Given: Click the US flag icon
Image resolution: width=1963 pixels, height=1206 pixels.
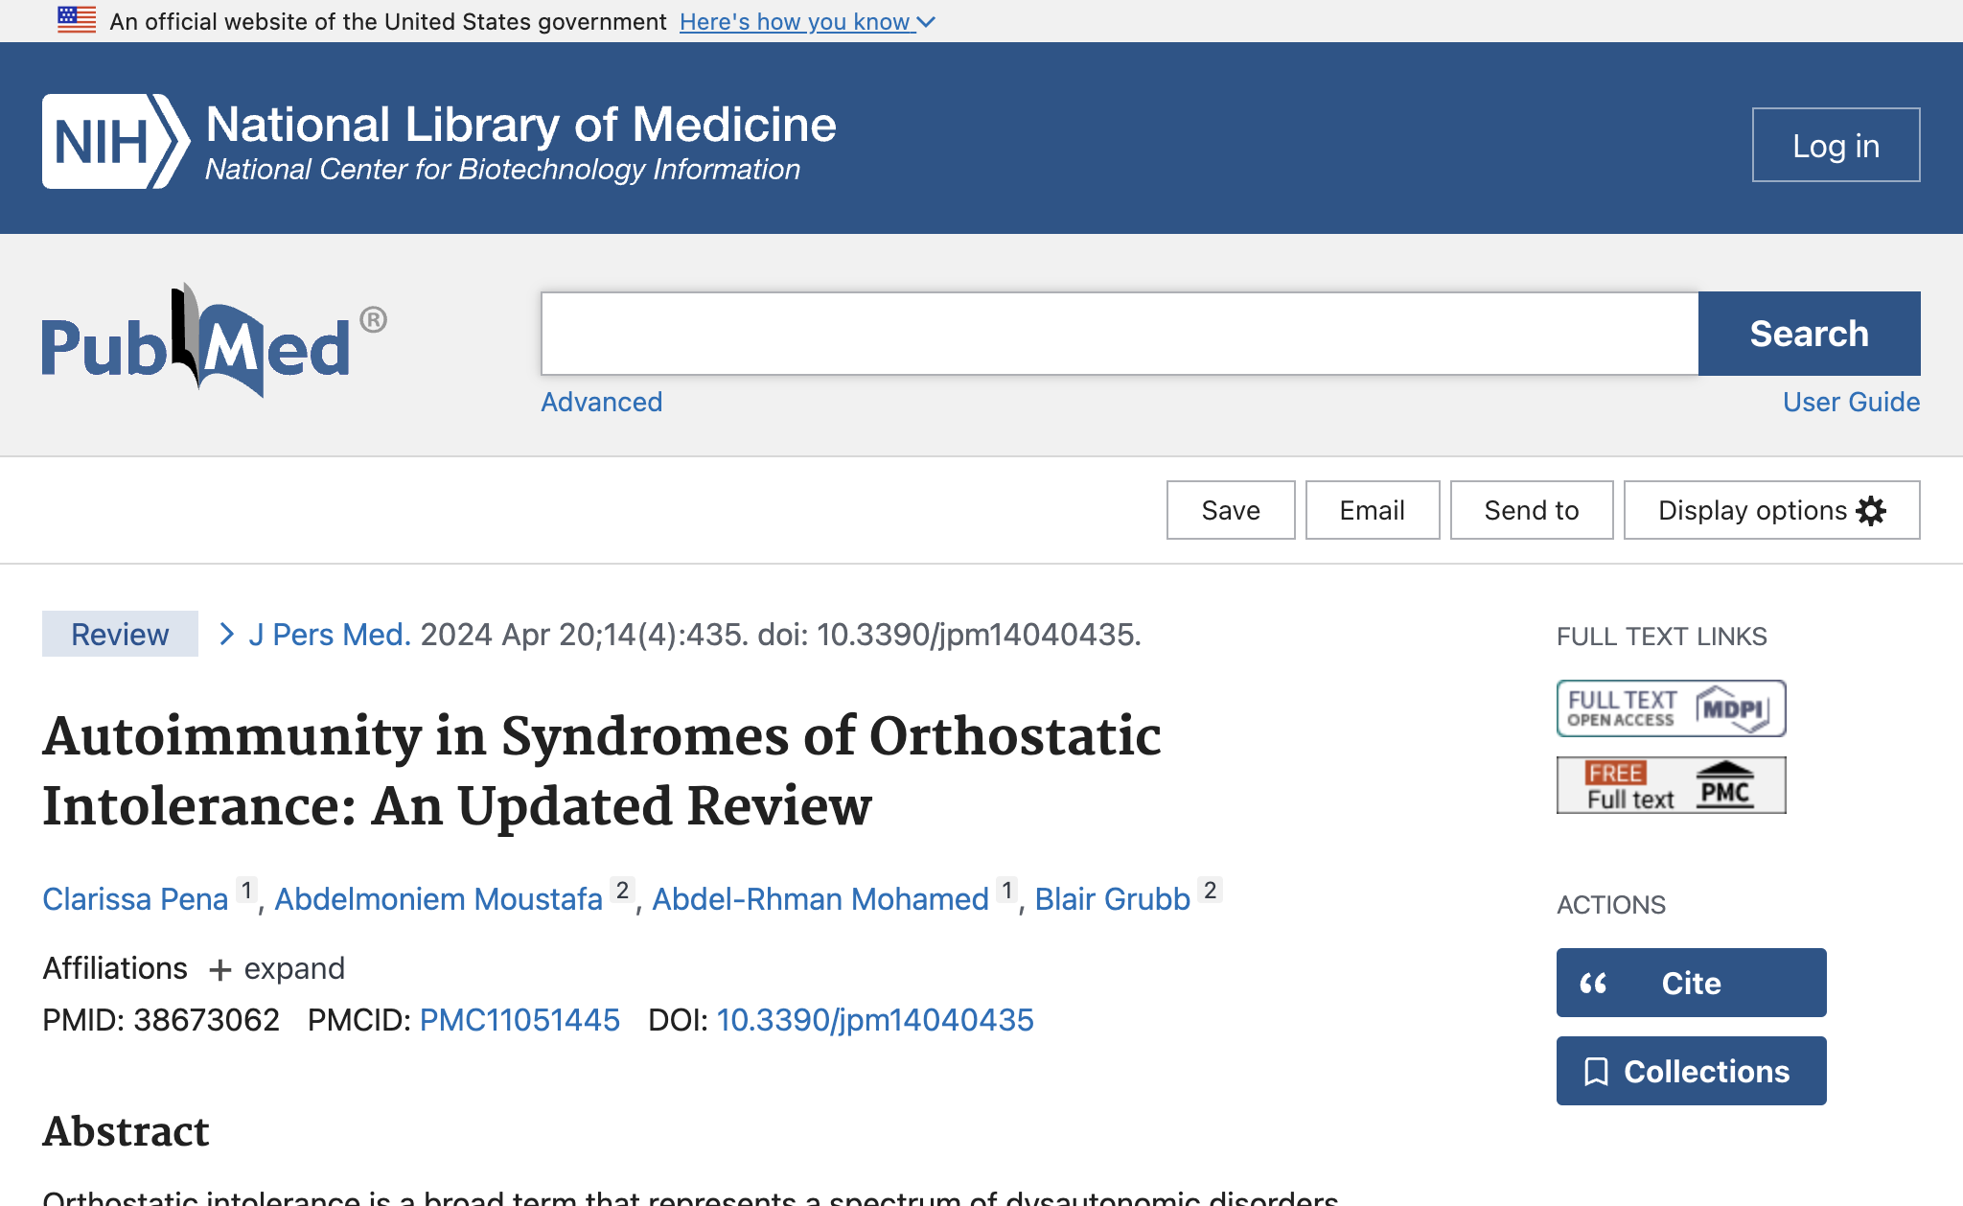Looking at the screenshot, I should click(x=77, y=20).
